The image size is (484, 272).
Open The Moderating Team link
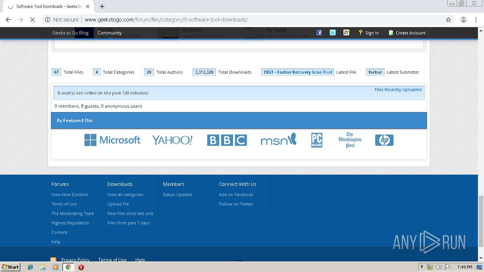click(x=73, y=213)
